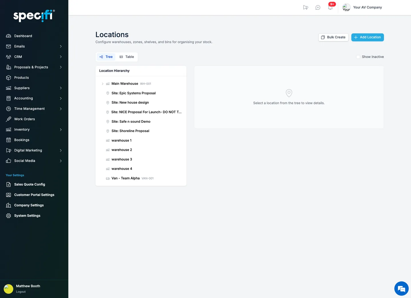Click the Accounting calculator icon
This screenshot has width=411, height=298.
9,98
